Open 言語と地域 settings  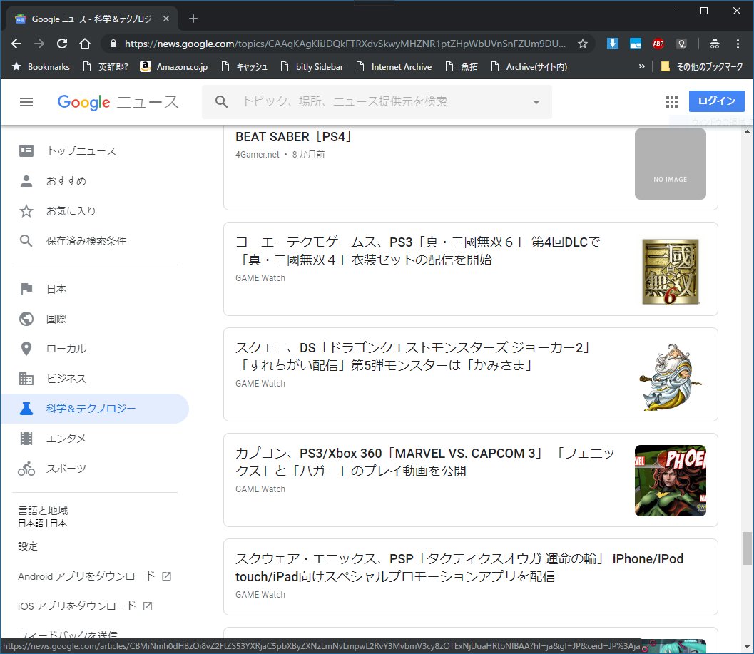click(43, 516)
